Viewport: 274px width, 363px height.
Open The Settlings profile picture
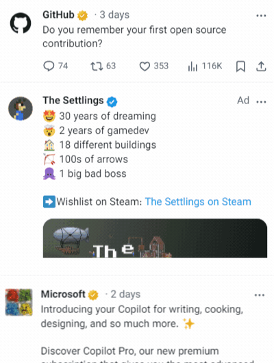click(x=21, y=108)
